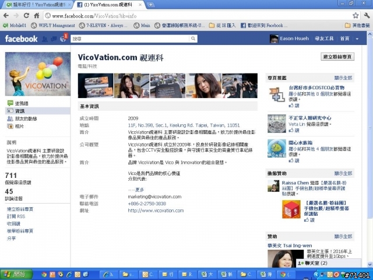This screenshot has width=373, height=280.
Task: Open the VicoVation balloon profile picture
Action: click(x=38, y=74)
